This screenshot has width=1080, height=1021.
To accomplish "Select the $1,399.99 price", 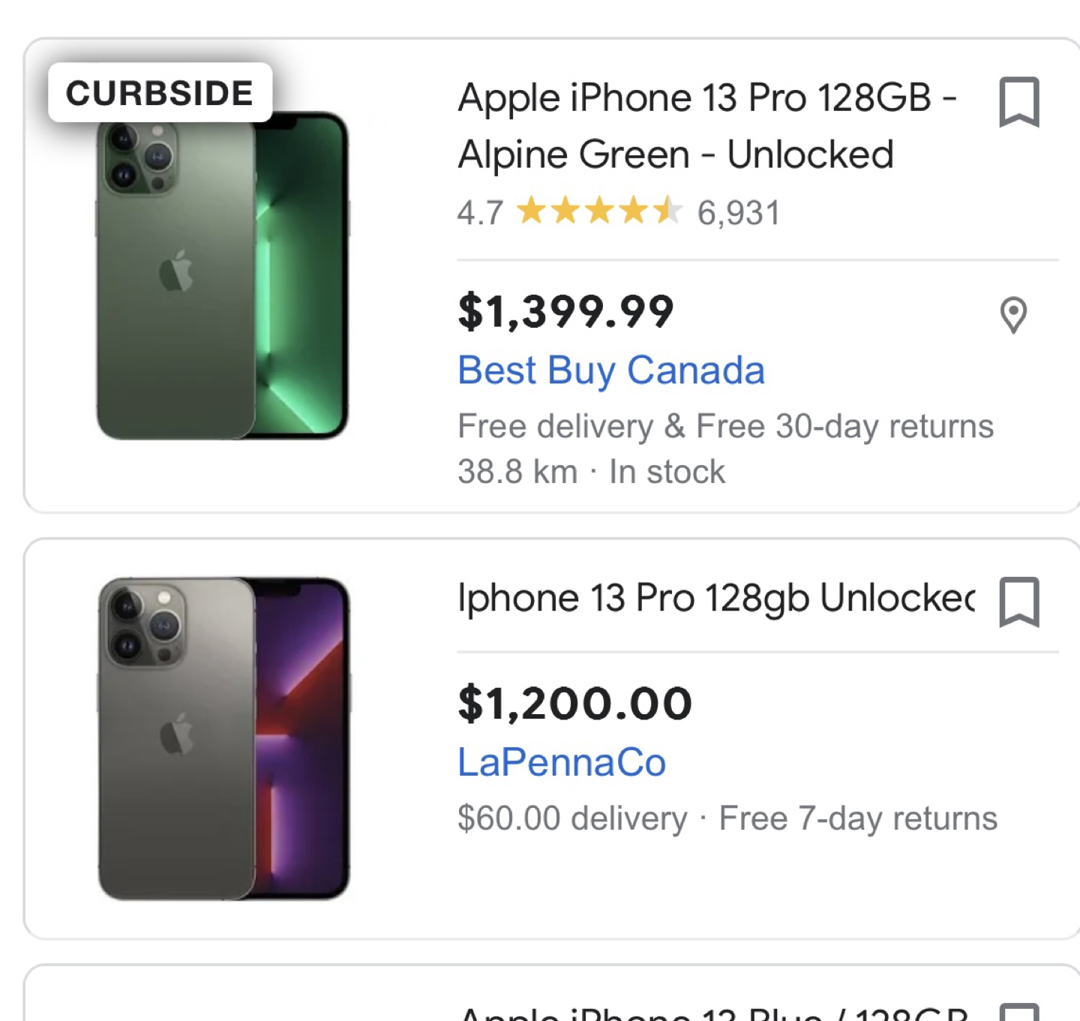I will pyautogui.click(x=566, y=311).
